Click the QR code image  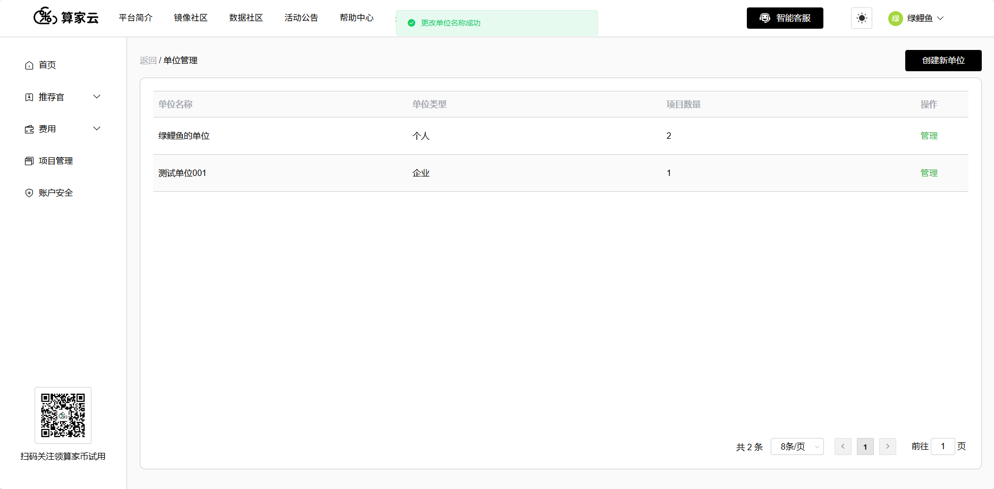[63, 415]
